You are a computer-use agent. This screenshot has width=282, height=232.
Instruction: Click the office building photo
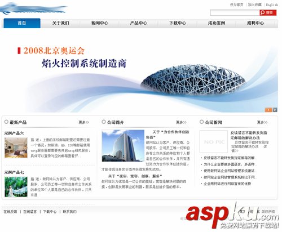tap(123, 146)
